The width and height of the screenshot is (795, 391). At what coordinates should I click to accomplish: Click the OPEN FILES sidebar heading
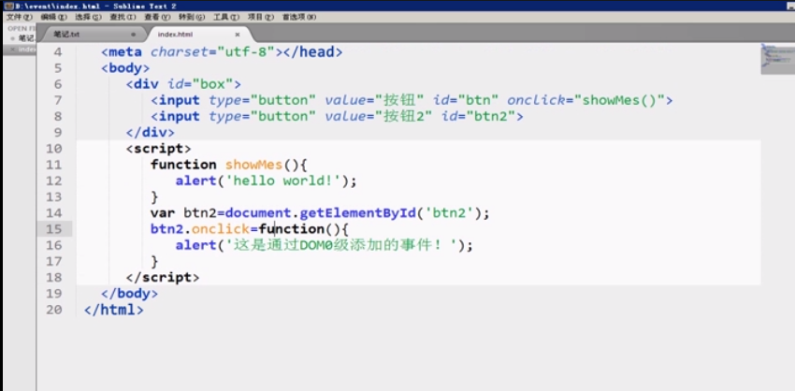pyautogui.click(x=22, y=28)
